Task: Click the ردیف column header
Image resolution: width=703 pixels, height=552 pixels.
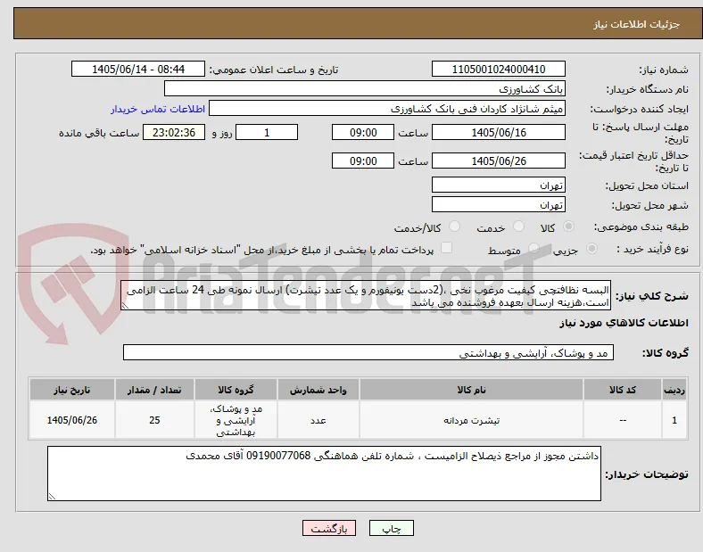Action: click(674, 390)
